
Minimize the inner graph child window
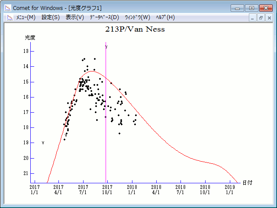coord(253,18)
